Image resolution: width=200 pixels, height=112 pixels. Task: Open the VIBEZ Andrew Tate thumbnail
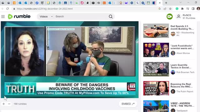coord(156,106)
